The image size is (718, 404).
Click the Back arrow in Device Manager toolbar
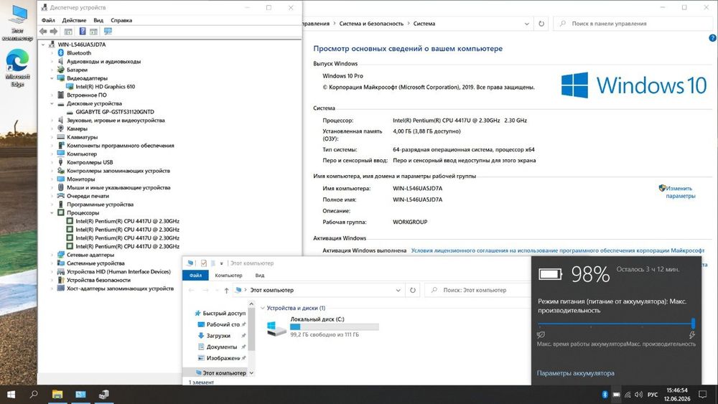pos(43,31)
